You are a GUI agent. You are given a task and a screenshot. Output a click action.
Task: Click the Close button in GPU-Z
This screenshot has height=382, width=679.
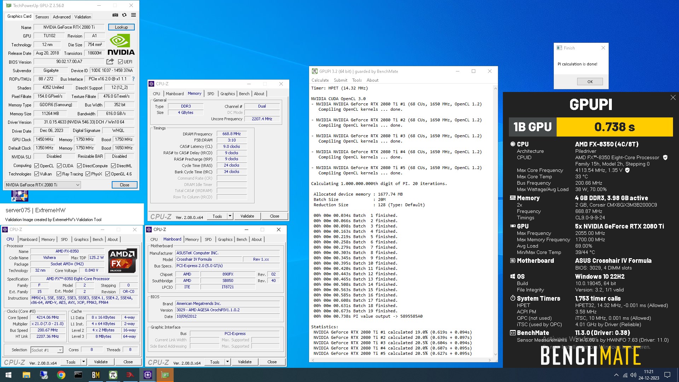pos(124,185)
